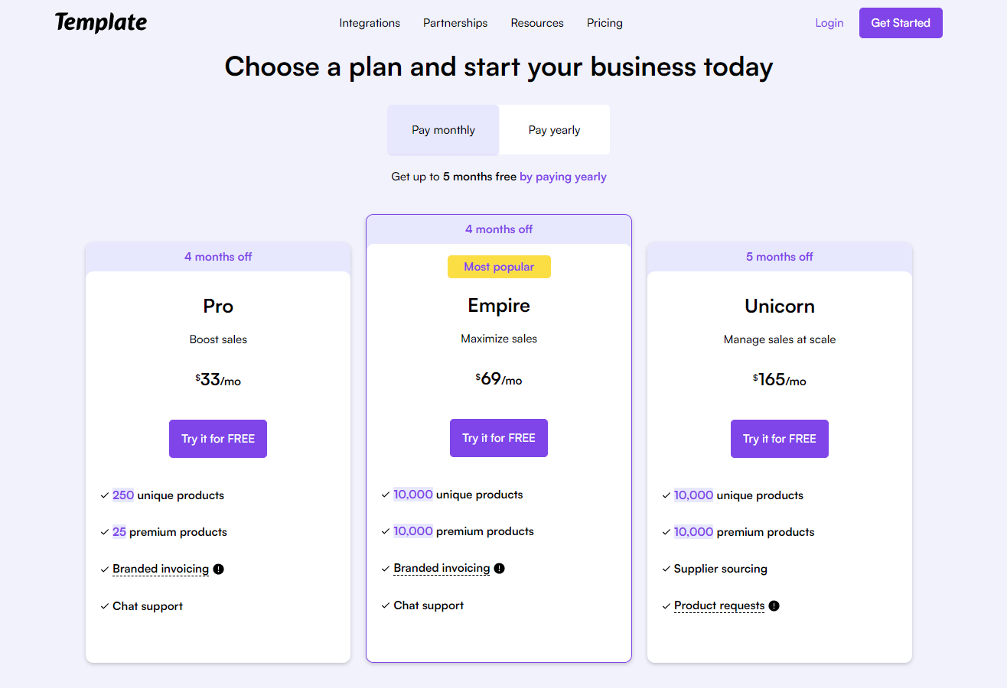Image resolution: width=1007 pixels, height=688 pixels.
Task: Click the checkmark beside 250 unique products
Action: pos(104,495)
